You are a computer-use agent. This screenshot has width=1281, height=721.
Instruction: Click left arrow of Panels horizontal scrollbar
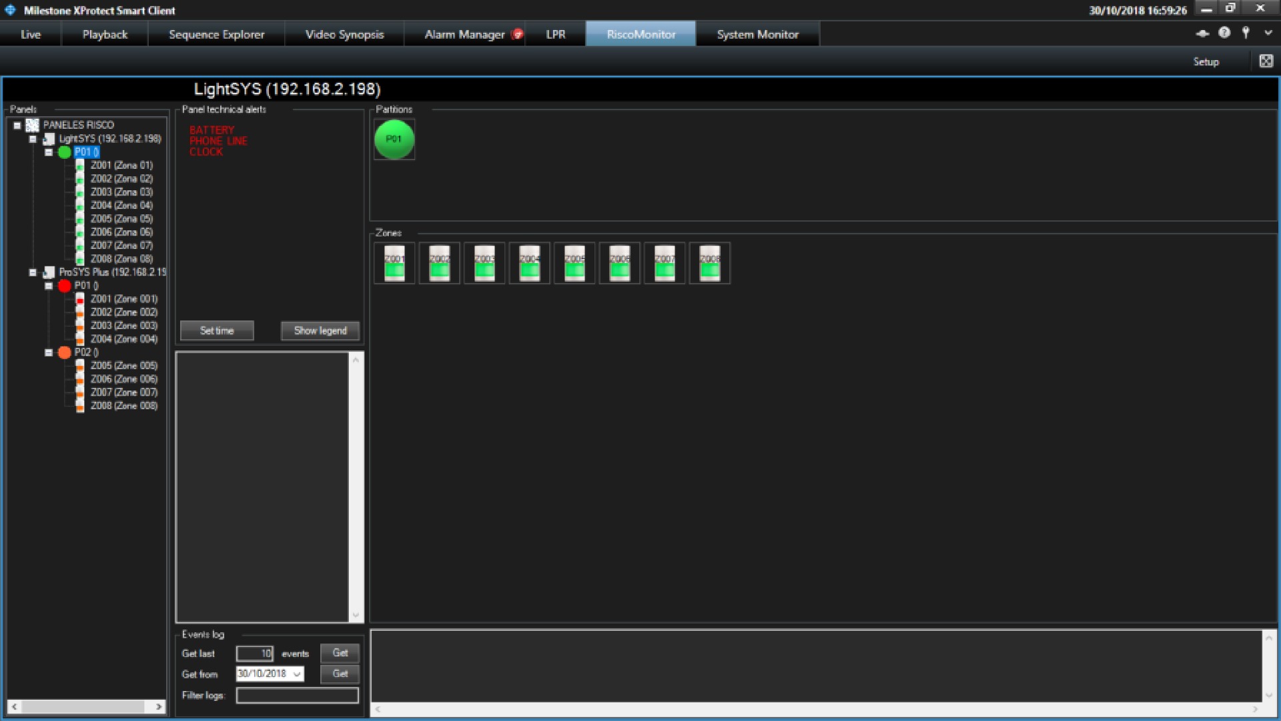coord(14,706)
